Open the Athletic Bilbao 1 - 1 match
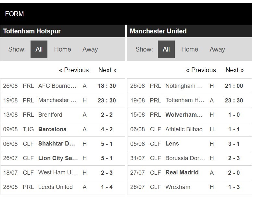254x200 pixels. pyautogui.click(x=190, y=129)
